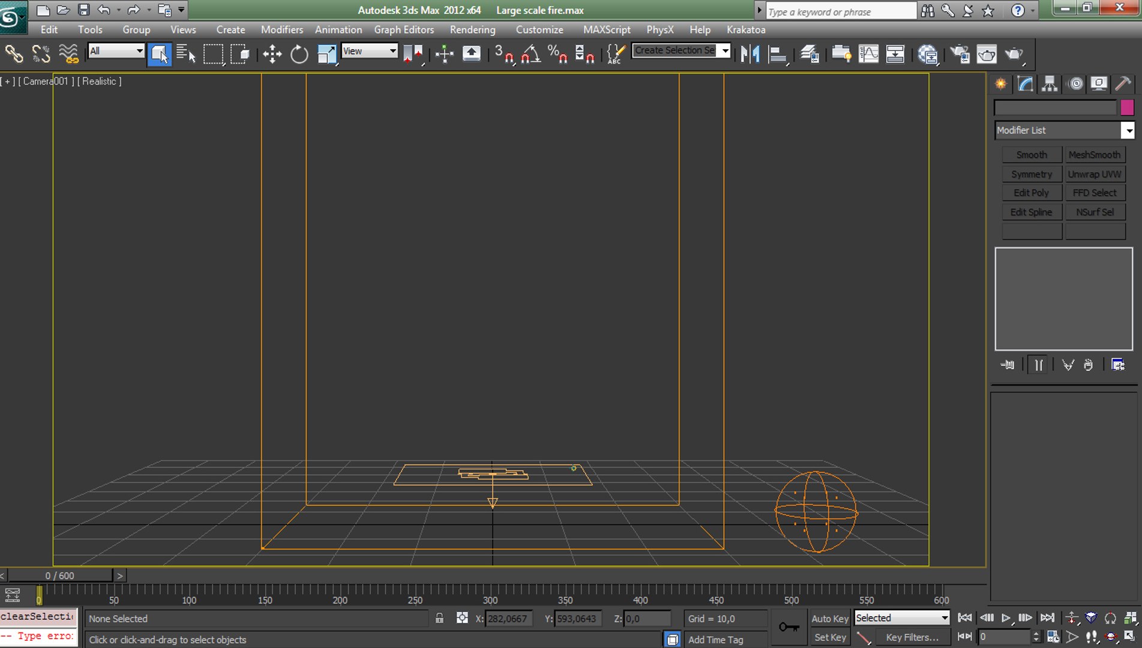
Task: Open the Motion panel tab
Action: click(1076, 84)
